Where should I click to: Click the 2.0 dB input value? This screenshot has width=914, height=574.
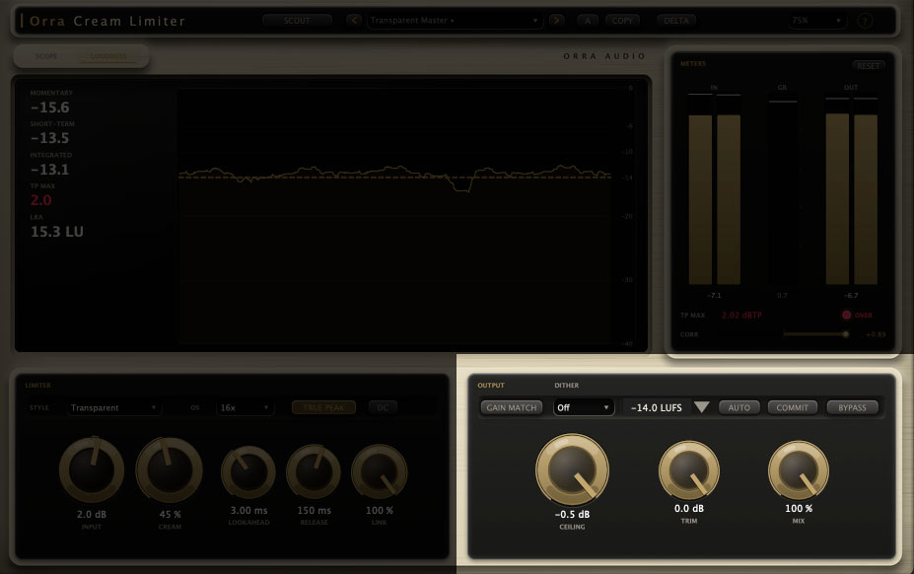[x=92, y=515]
